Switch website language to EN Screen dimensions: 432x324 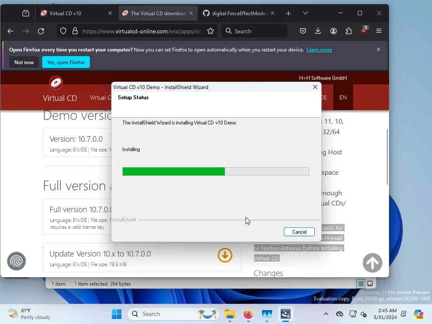pyautogui.click(x=343, y=97)
